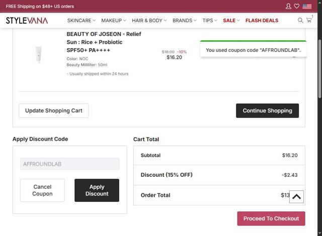Open the shopping cart icon

tap(309, 21)
